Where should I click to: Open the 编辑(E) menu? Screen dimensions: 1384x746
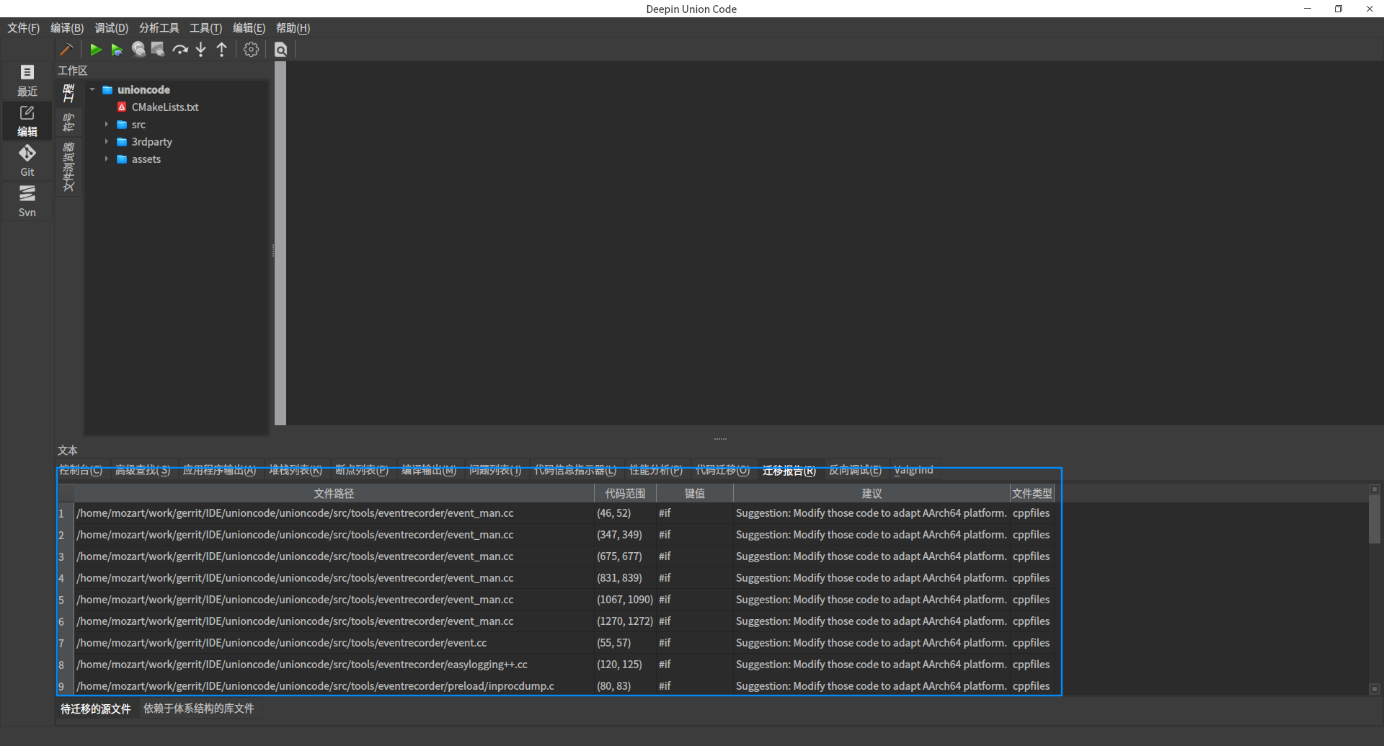pos(249,28)
